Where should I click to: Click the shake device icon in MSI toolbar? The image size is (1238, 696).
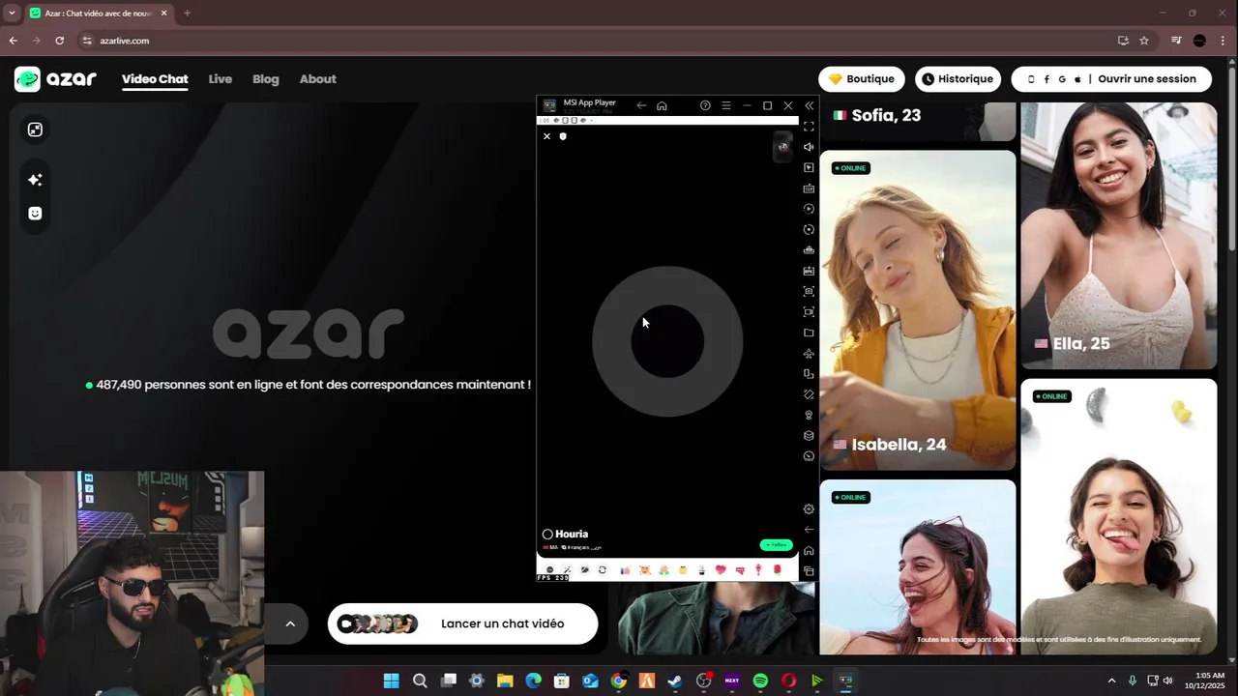[x=809, y=394]
